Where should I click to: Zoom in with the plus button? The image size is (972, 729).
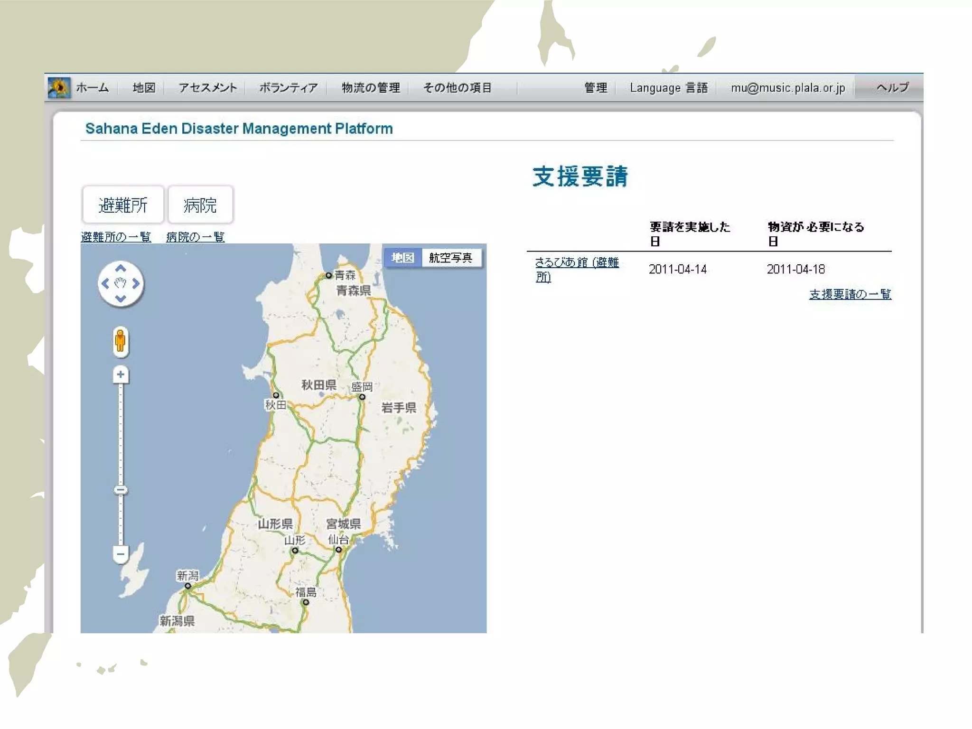tap(121, 374)
